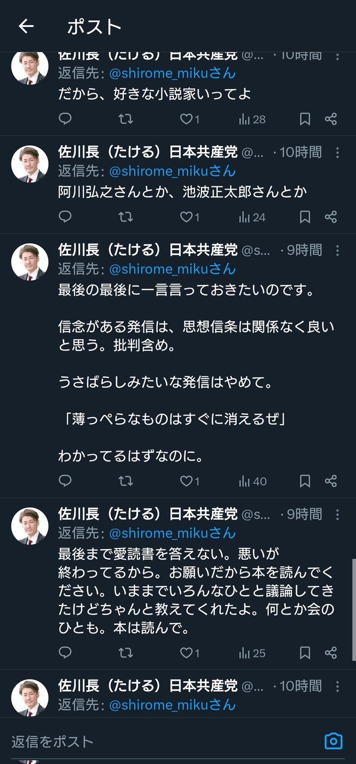
Task: Tap the back arrow in header
Action: [x=26, y=26]
